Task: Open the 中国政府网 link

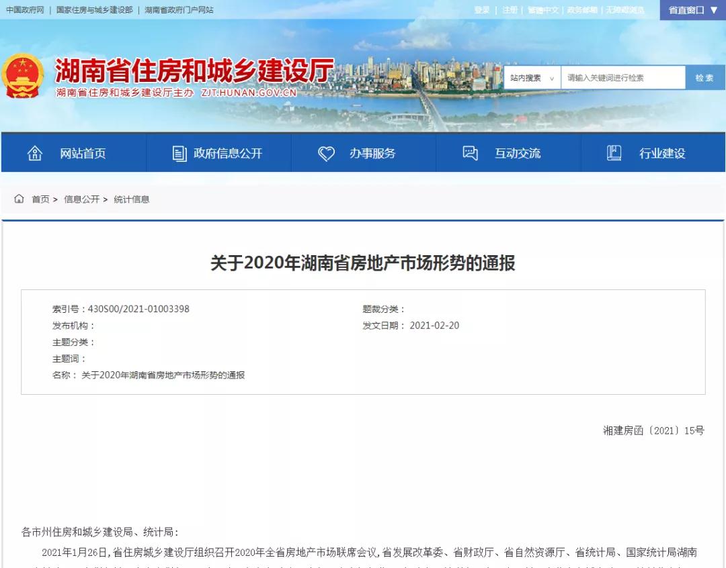Action: [25, 10]
